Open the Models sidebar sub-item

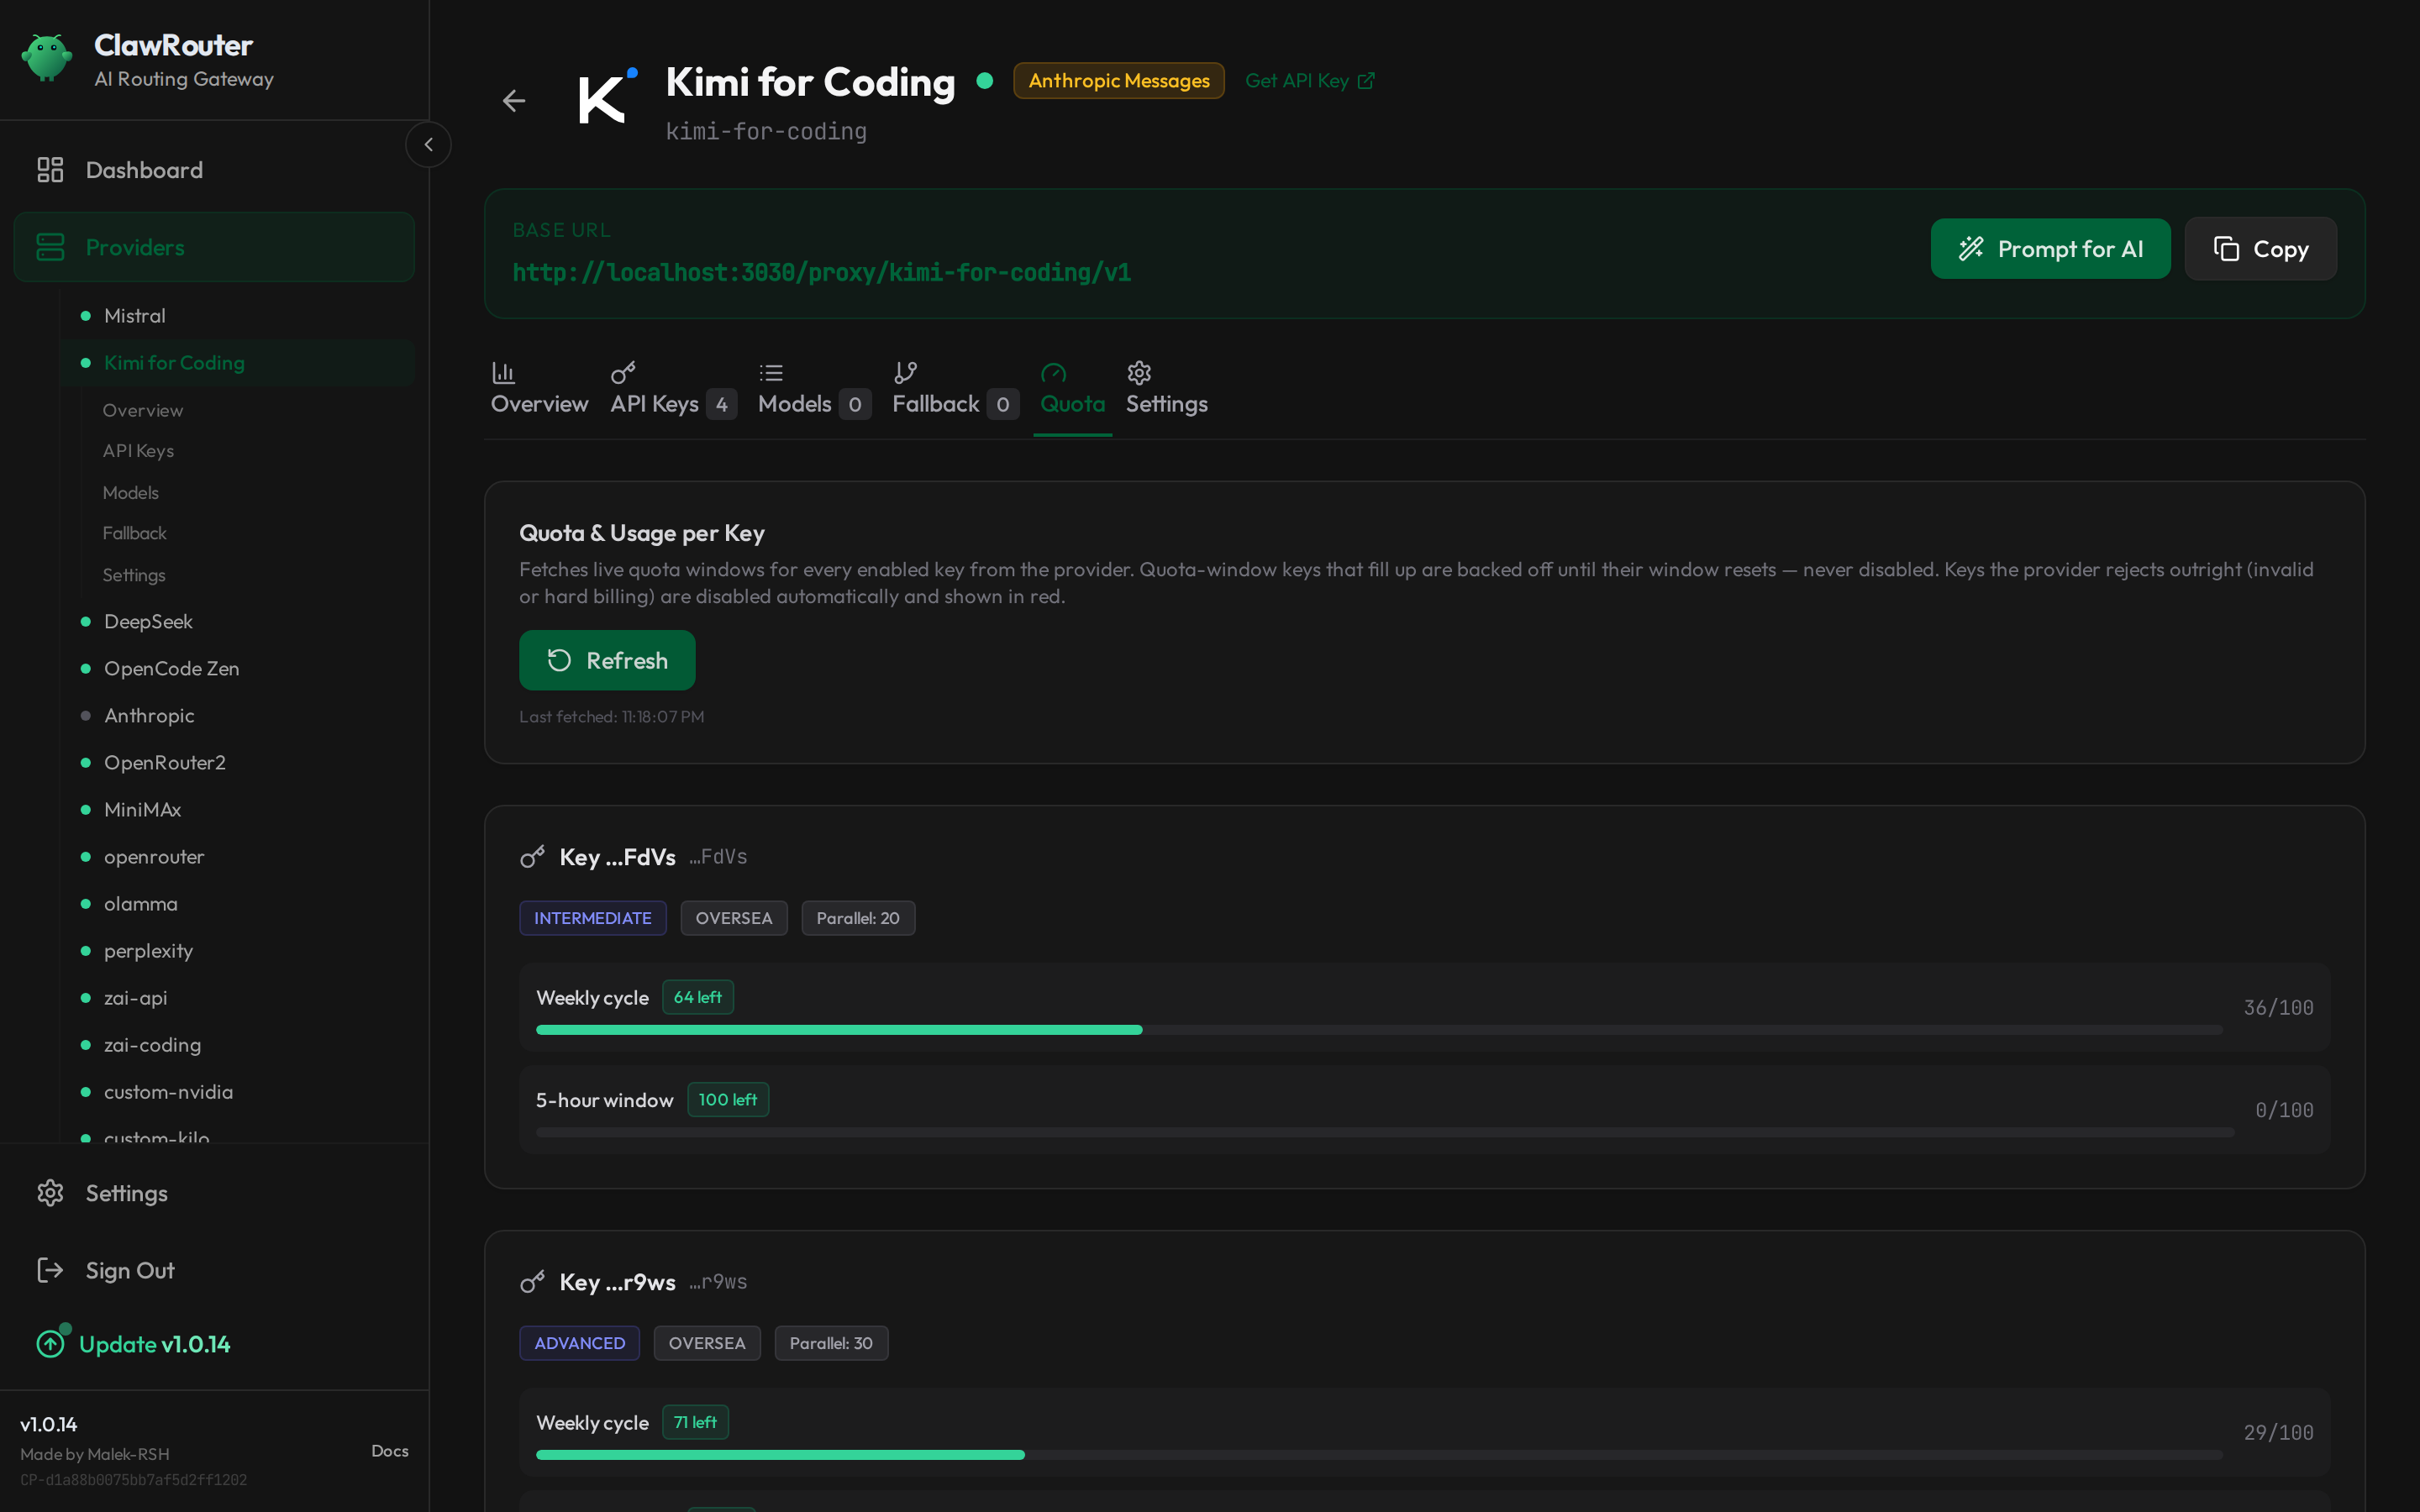131,493
